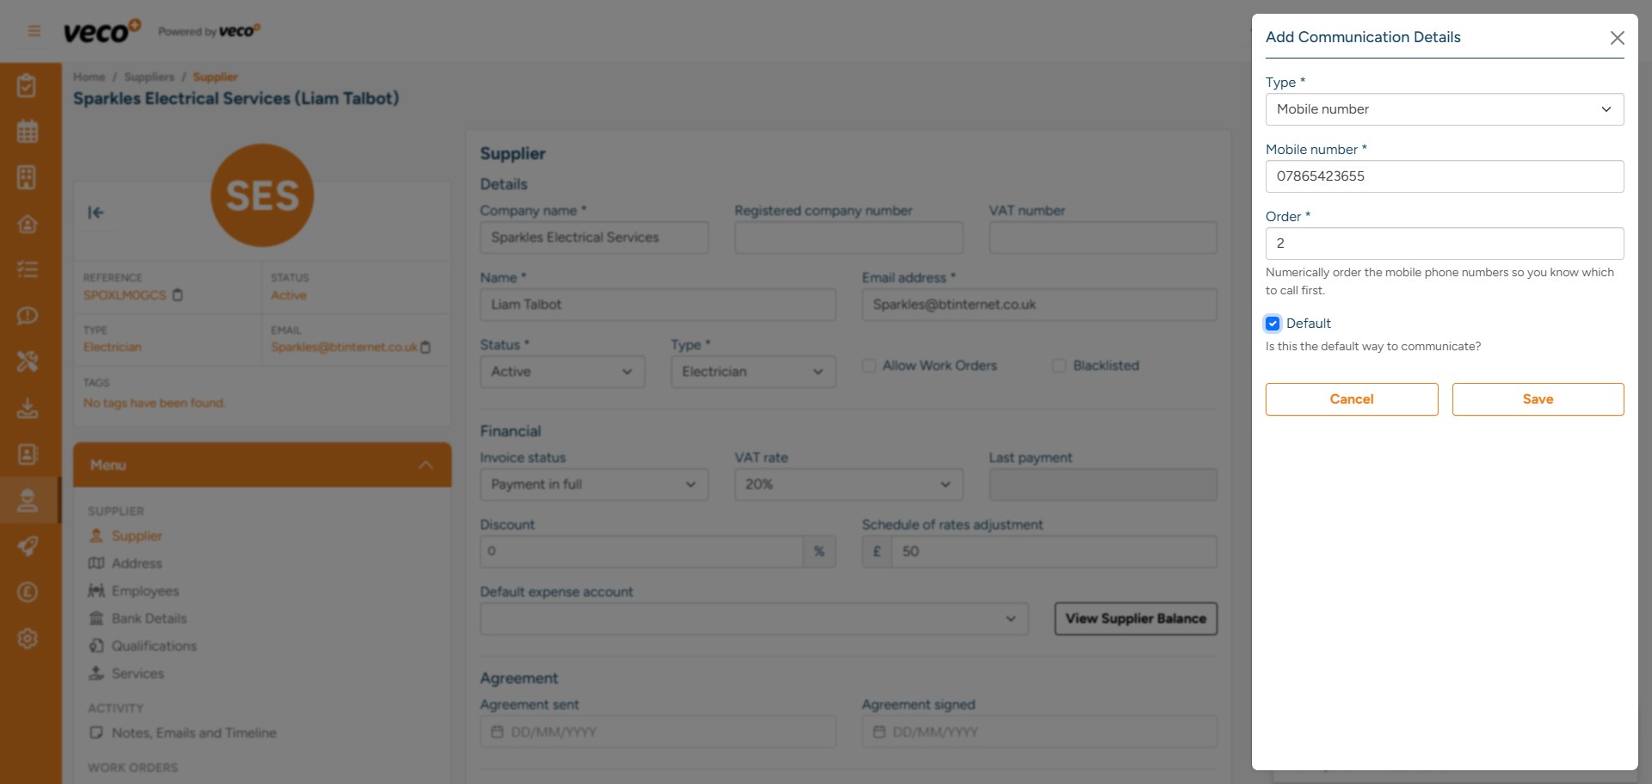Open the crossed tools sidebar icon

(28, 361)
